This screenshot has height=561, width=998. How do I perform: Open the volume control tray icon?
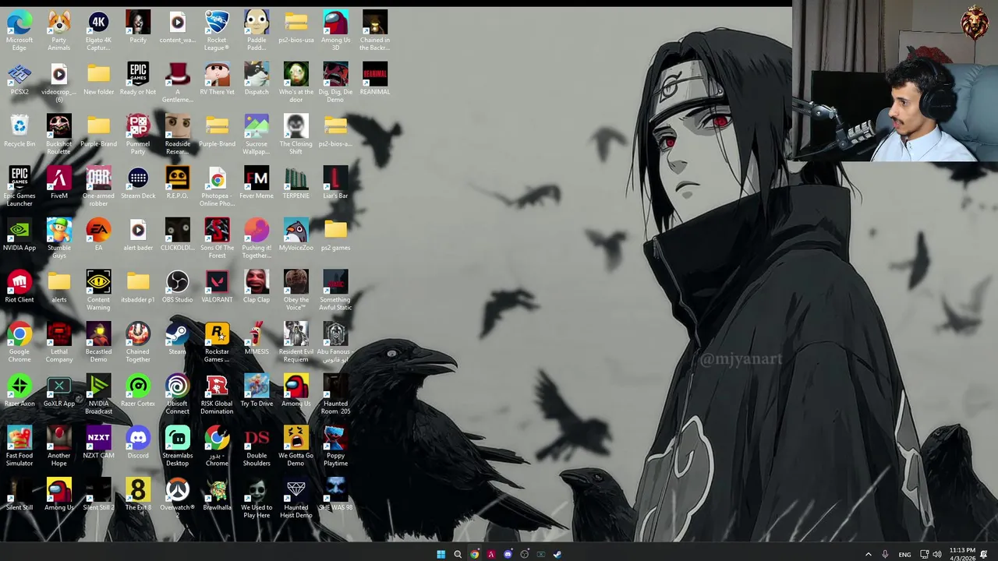click(x=937, y=554)
